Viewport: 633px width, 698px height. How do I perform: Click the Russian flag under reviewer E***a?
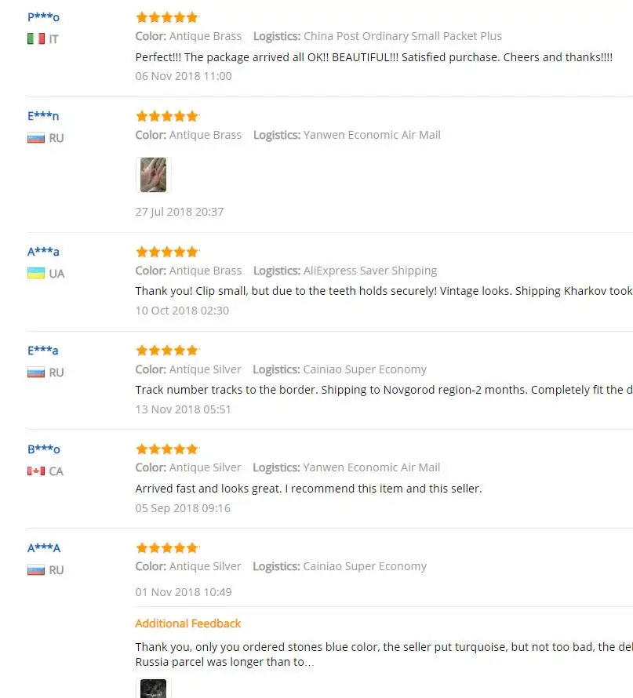(x=36, y=372)
